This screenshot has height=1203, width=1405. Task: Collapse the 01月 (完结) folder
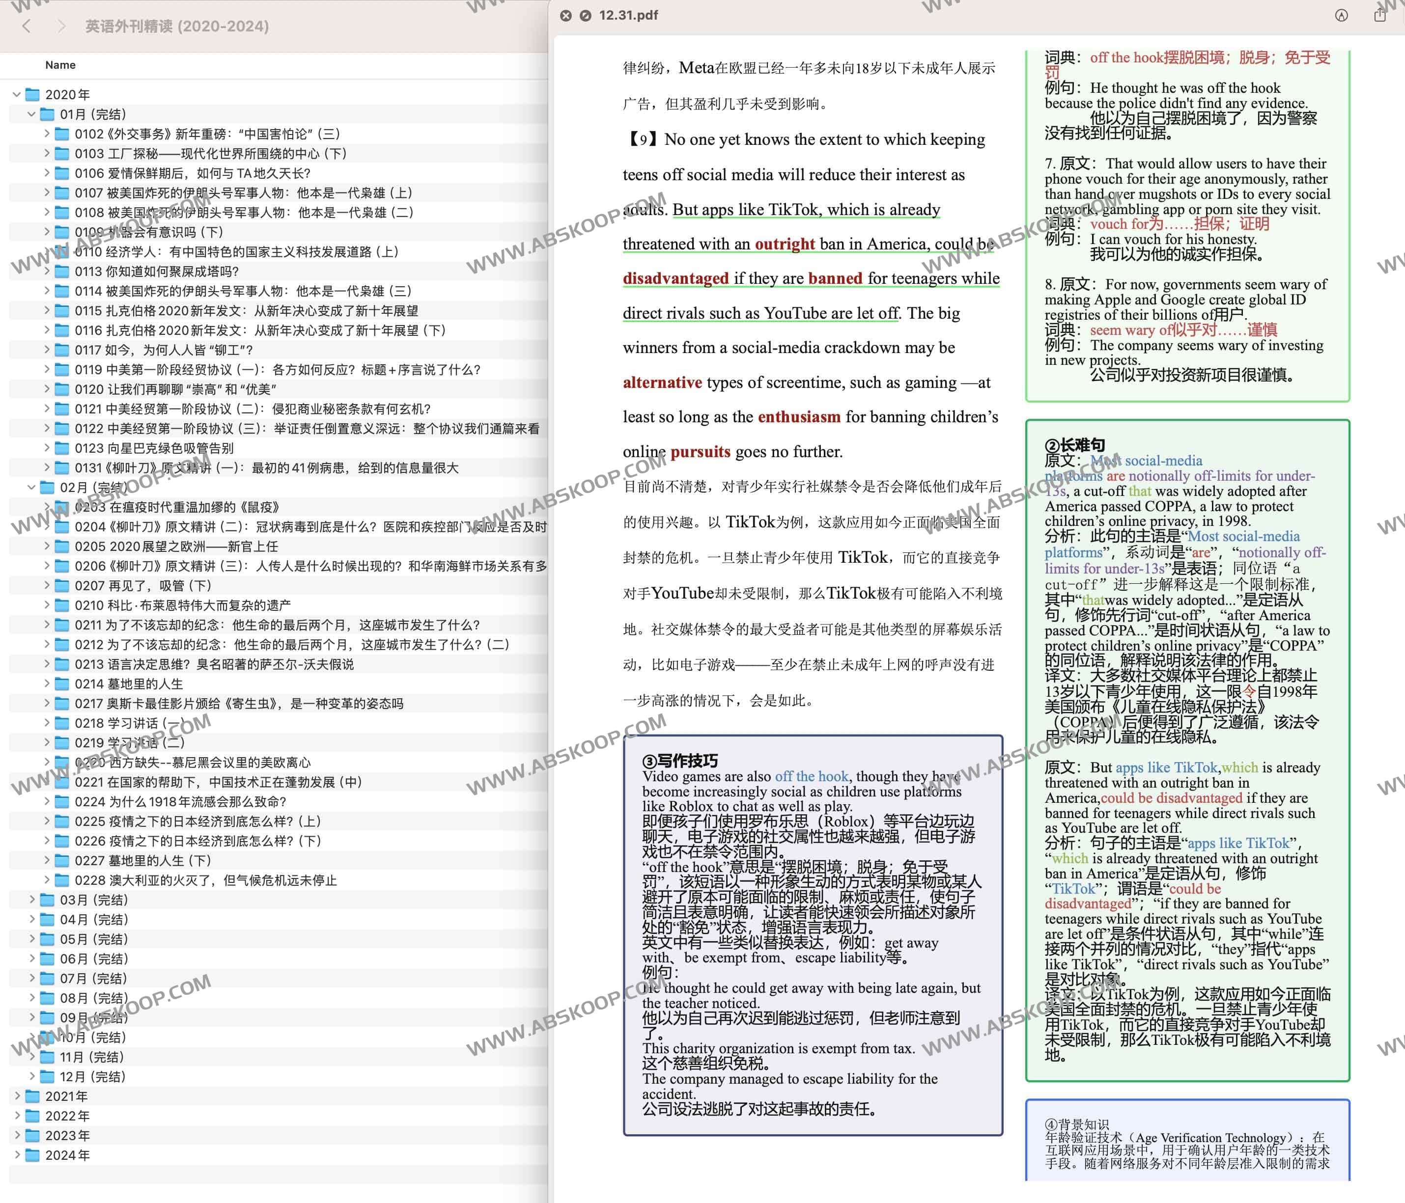(x=31, y=114)
